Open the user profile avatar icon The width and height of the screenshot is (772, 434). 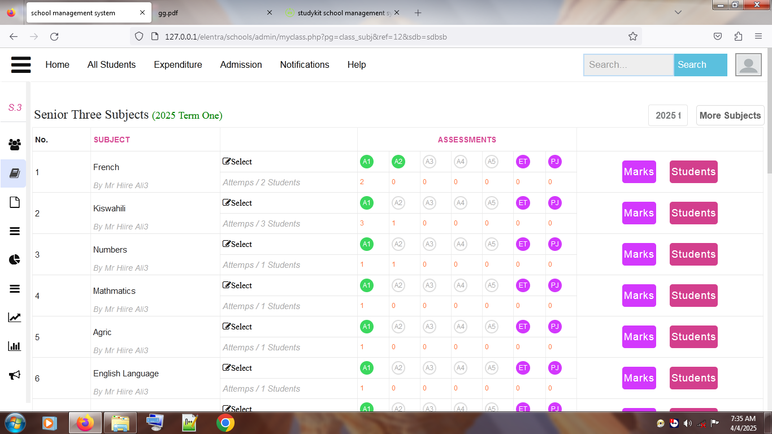coord(748,65)
